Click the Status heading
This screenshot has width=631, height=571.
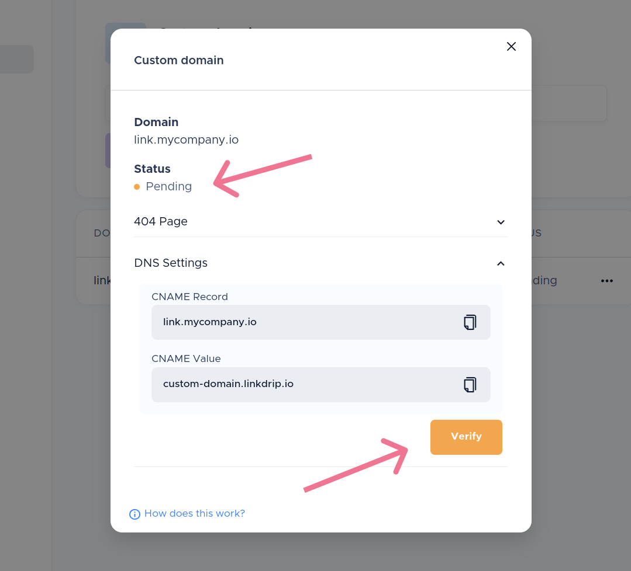pyautogui.click(x=152, y=169)
